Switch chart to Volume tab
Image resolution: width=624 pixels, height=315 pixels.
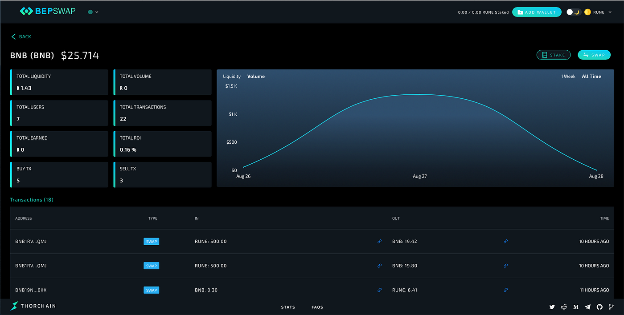256,77
